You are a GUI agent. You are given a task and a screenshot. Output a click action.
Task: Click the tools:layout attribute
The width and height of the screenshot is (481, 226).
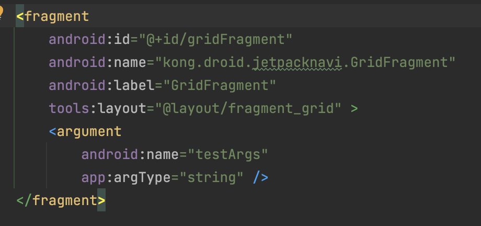(98, 108)
